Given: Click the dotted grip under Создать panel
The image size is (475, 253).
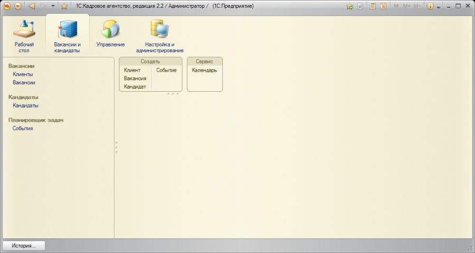Looking at the screenshot, I should [173, 94].
